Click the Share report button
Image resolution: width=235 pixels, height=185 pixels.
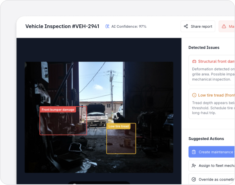pyautogui.click(x=198, y=26)
